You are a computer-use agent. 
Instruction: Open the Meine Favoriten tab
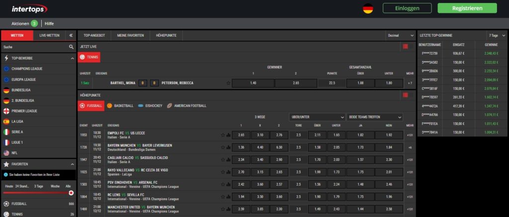coord(131,36)
